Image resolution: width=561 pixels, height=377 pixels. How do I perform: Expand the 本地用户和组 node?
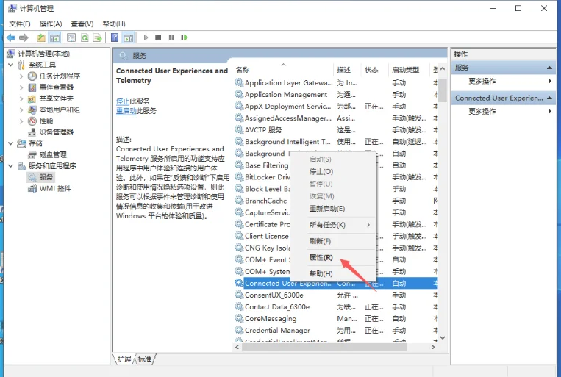coord(21,110)
